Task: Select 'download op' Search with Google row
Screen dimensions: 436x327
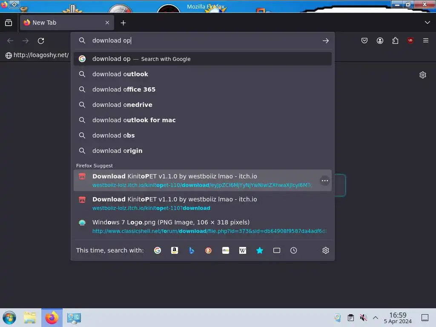Action: pyautogui.click(x=202, y=59)
